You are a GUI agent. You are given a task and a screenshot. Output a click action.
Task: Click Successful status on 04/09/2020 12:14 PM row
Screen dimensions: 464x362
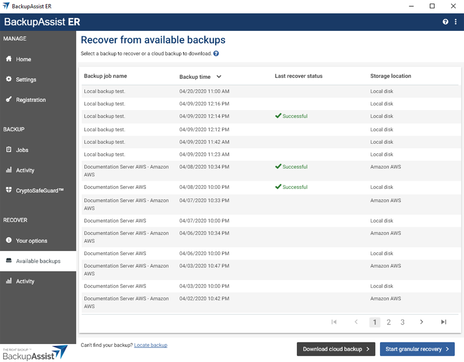tap(291, 116)
